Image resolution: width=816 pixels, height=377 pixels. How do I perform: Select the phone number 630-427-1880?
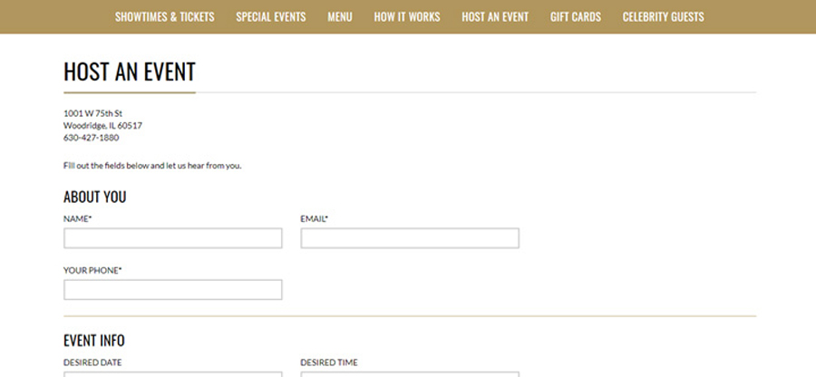(91, 138)
